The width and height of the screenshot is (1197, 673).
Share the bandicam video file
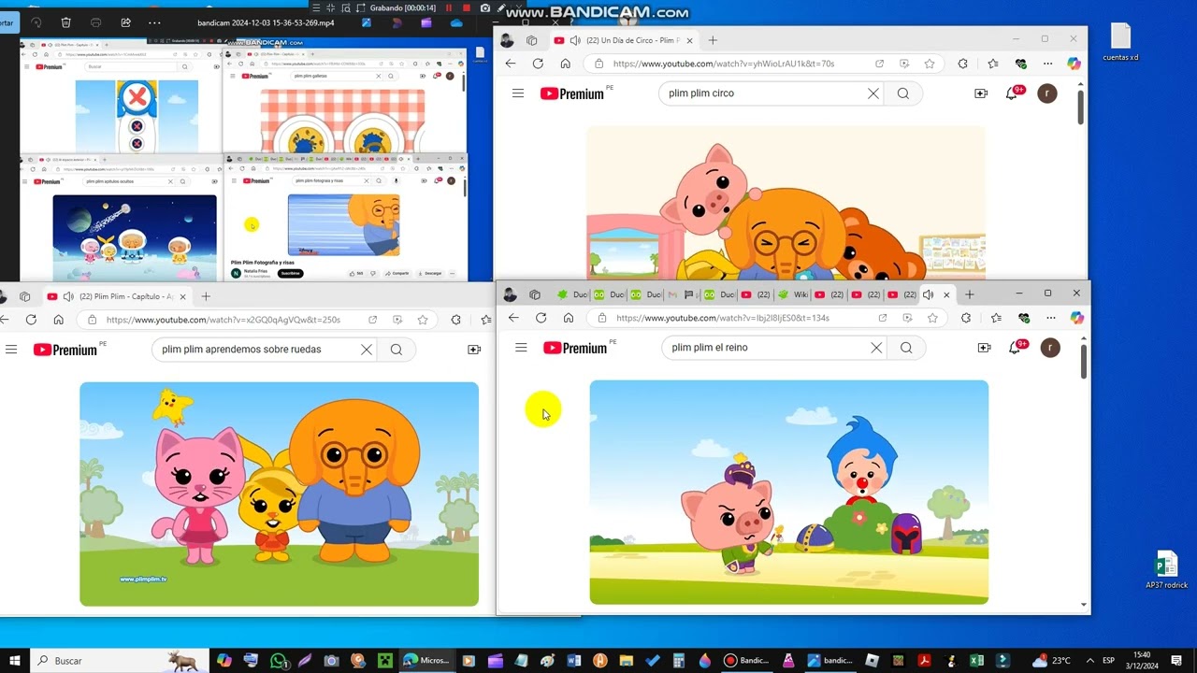coord(125,22)
